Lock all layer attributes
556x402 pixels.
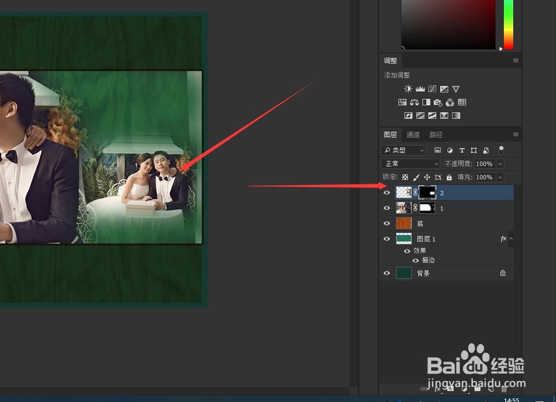449,177
